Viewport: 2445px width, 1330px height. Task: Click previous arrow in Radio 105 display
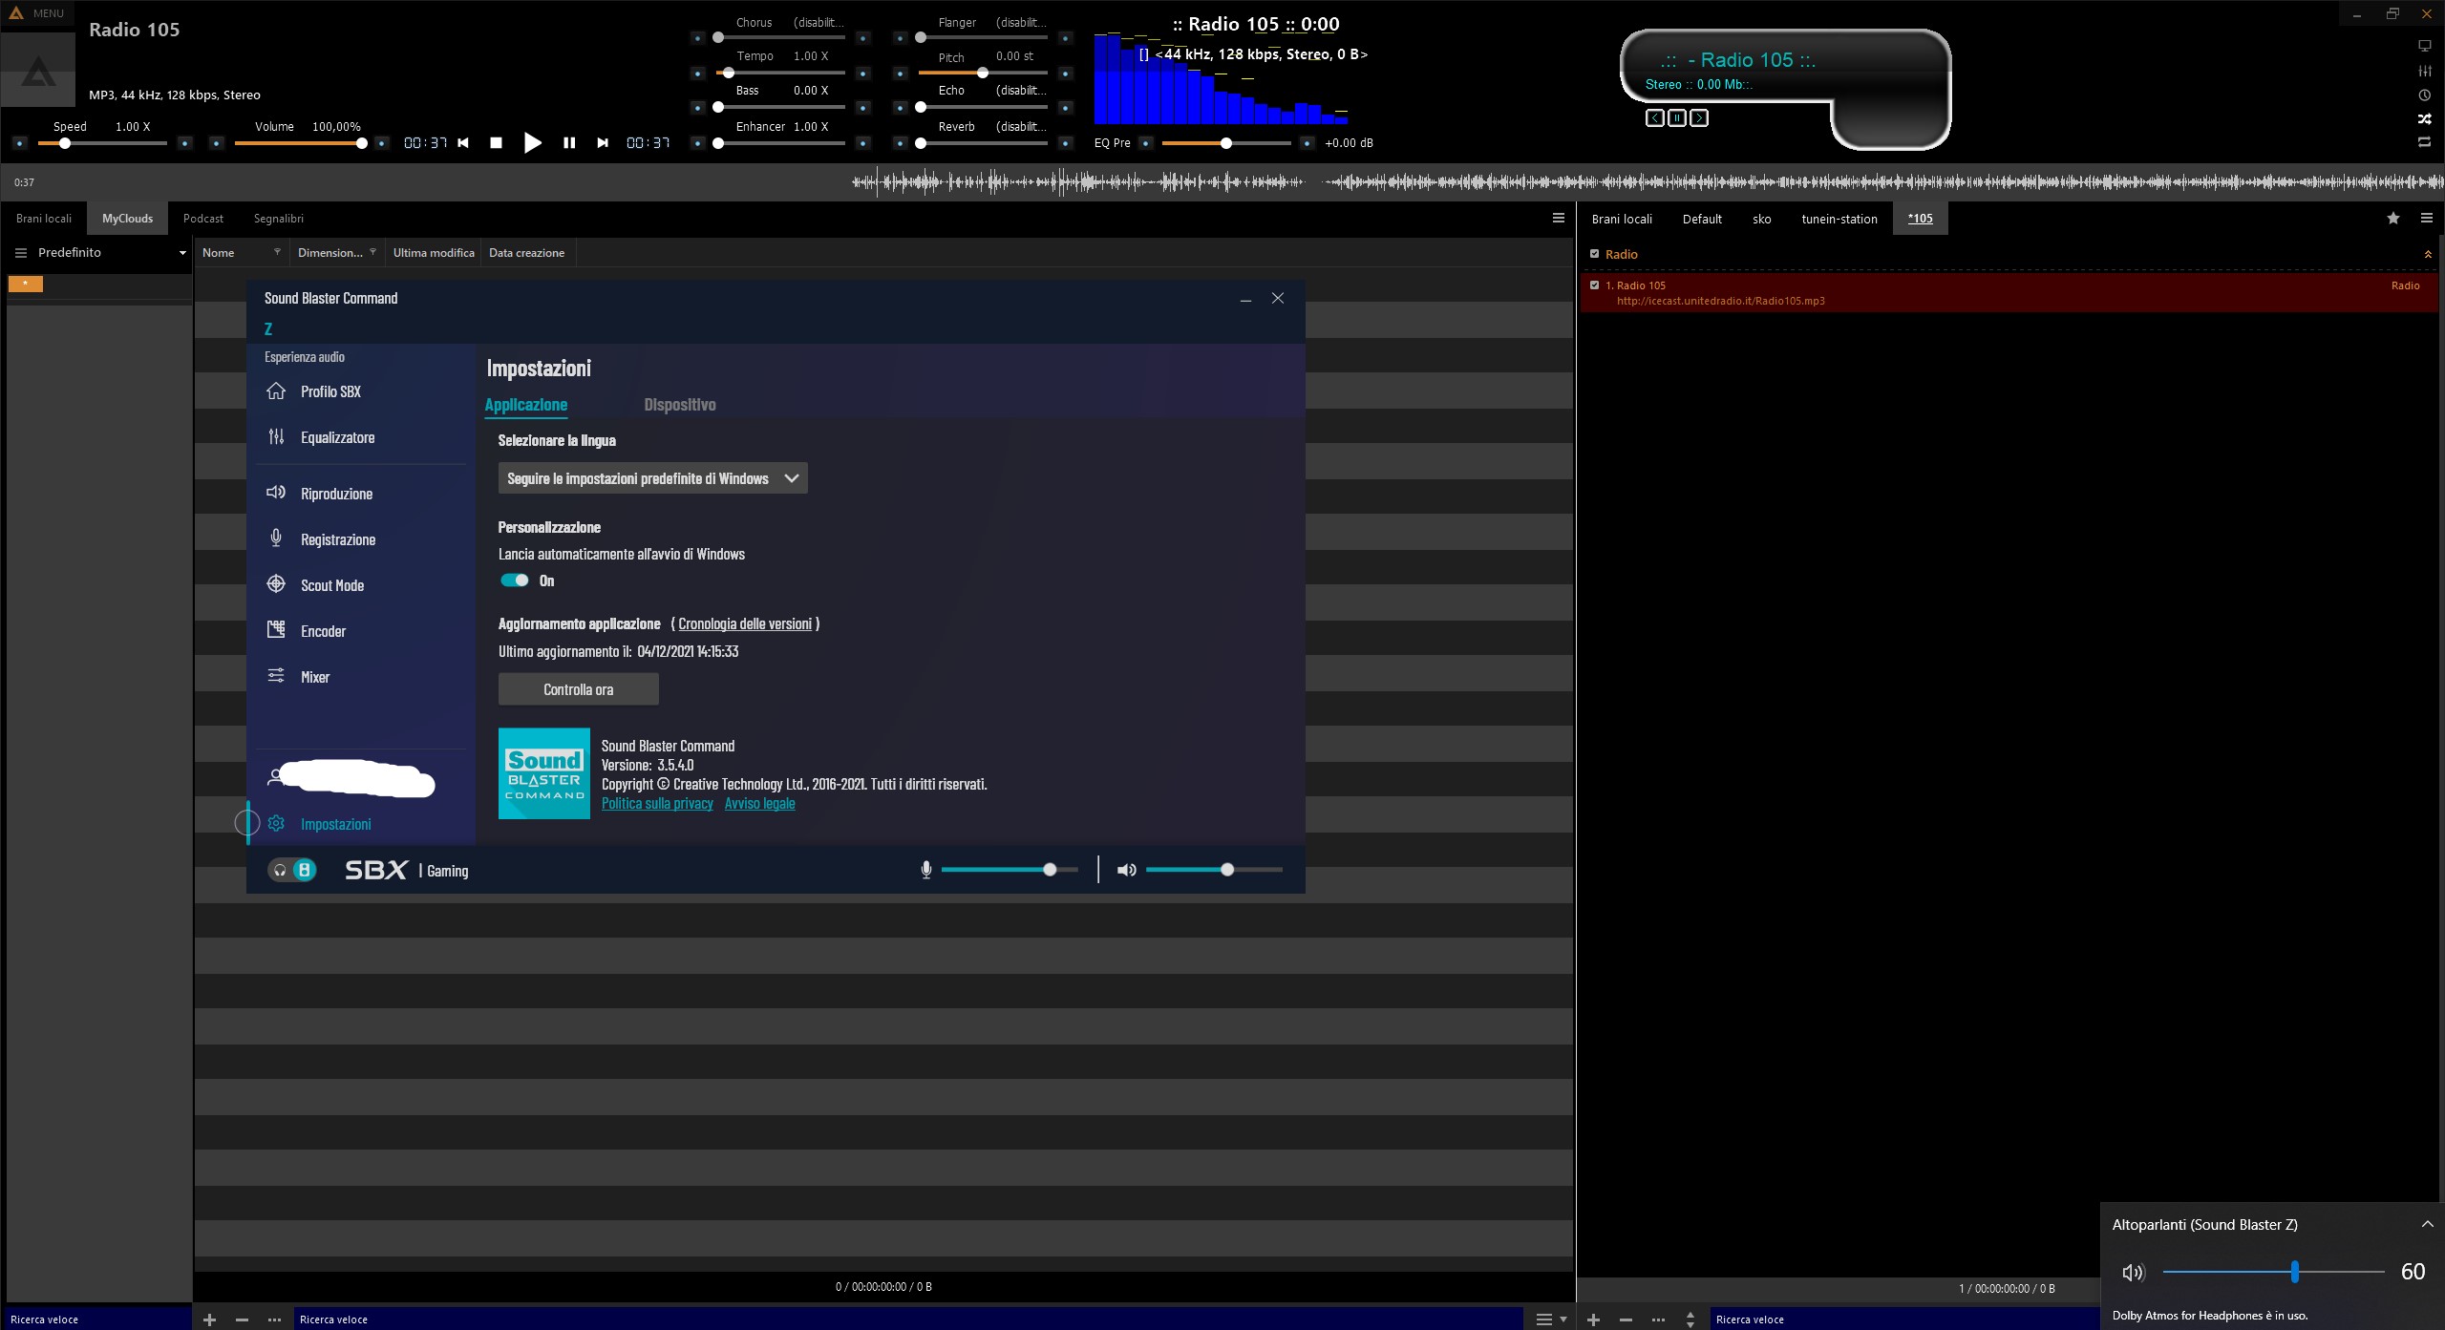(1654, 118)
